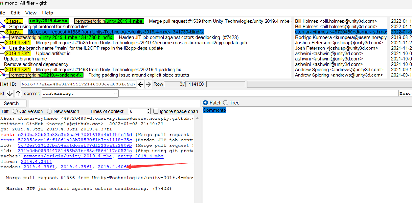Viewport: 412px width, 203px height.
Task: Open the Edit menu
Action: click(x=15, y=13)
